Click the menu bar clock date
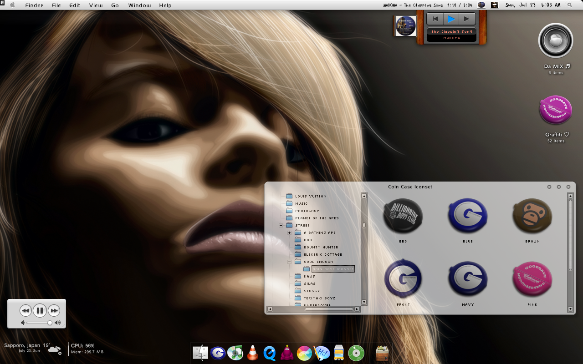This screenshot has width=583, height=364. [532, 5]
